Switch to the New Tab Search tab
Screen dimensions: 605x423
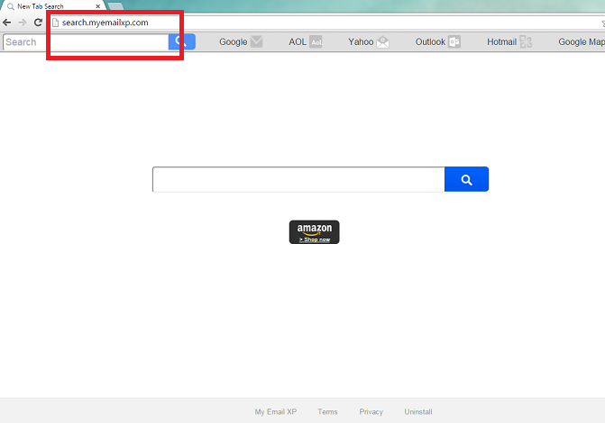pos(50,6)
